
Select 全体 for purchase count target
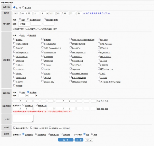click(20, 92)
